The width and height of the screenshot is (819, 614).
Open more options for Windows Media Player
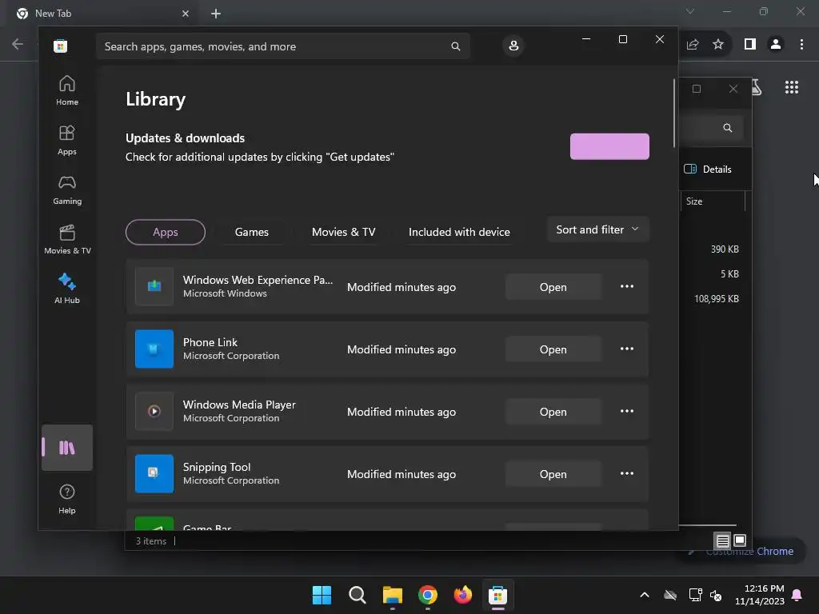(627, 412)
